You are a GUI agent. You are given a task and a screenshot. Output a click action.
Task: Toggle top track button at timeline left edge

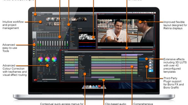point(63,55)
